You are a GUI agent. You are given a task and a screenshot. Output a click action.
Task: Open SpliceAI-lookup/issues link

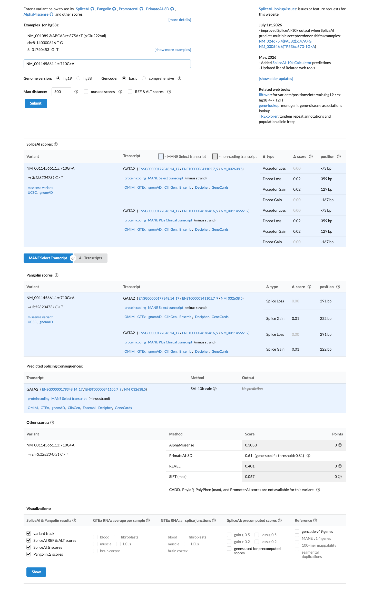278,9
